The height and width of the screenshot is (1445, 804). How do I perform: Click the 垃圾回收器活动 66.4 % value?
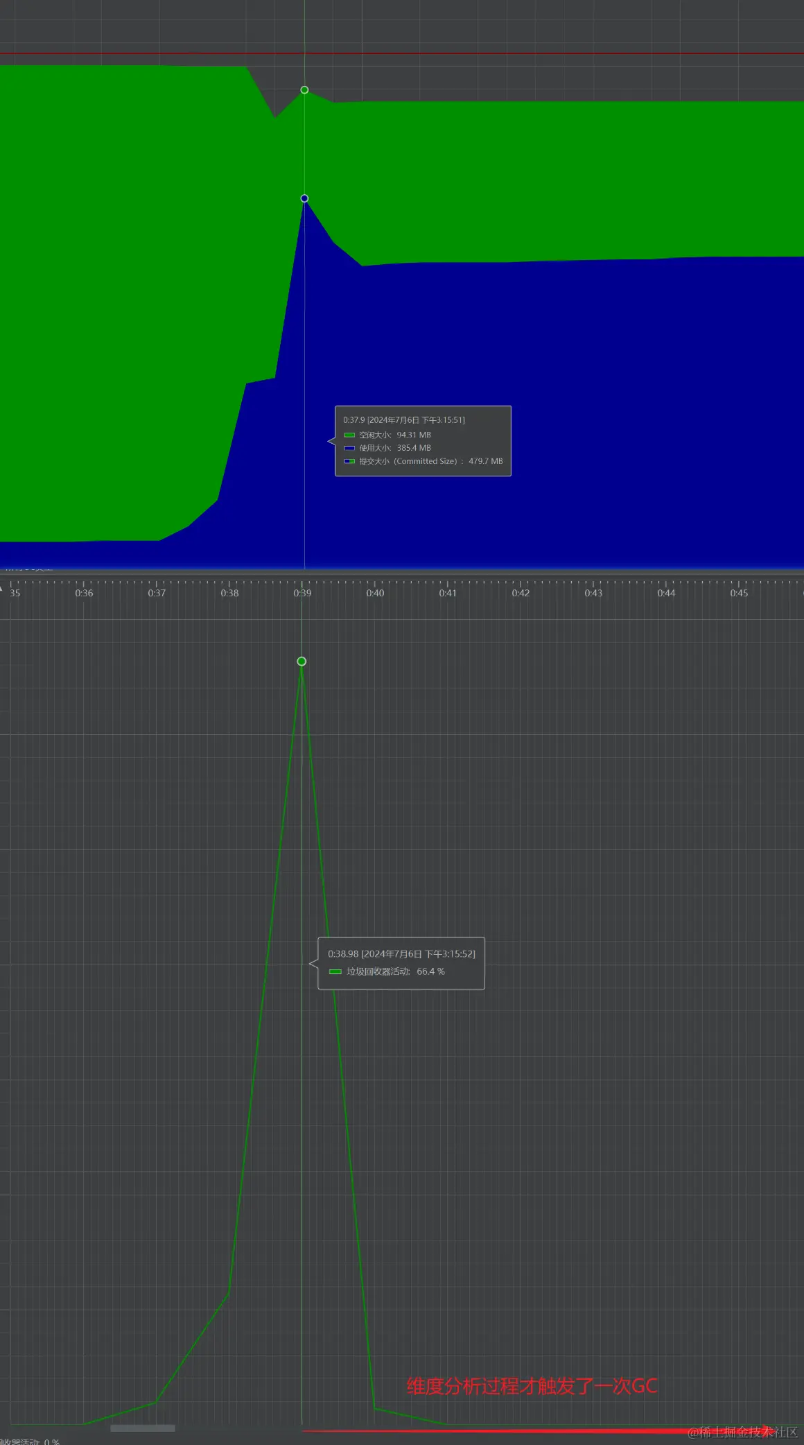click(430, 971)
